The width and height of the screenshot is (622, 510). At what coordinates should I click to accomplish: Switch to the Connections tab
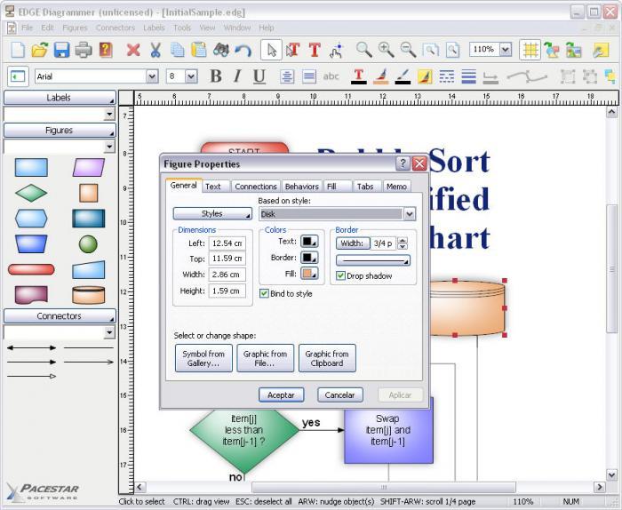pyautogui.click(x=256, y=187)
